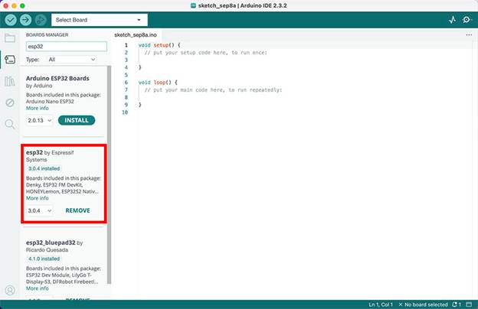Open the Select Board dropdown
Screen dimensions: 478x309
coord(99,20)
